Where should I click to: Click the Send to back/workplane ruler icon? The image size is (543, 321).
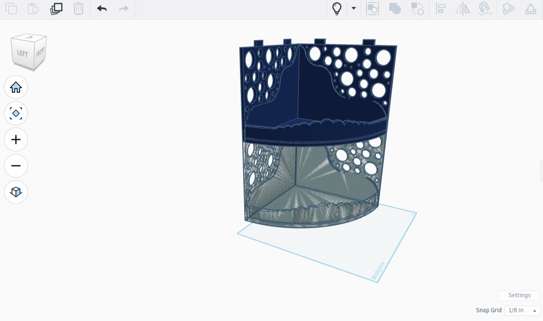click(508, 8)
